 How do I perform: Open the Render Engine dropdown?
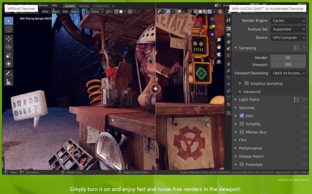[288, 21]
